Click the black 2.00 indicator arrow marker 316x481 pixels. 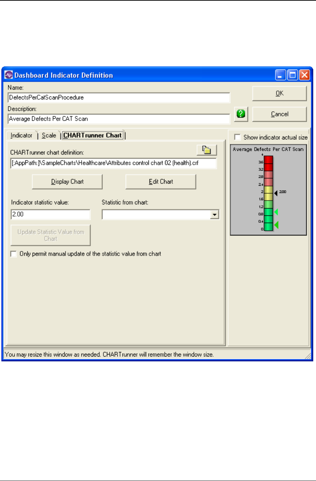point(276,193)
